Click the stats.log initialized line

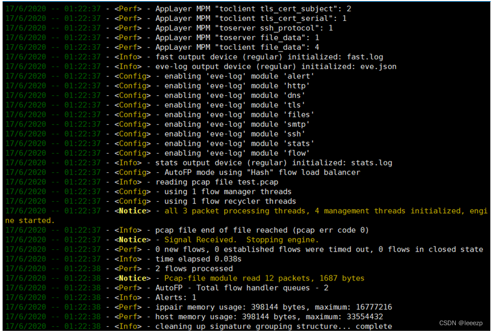199,163
